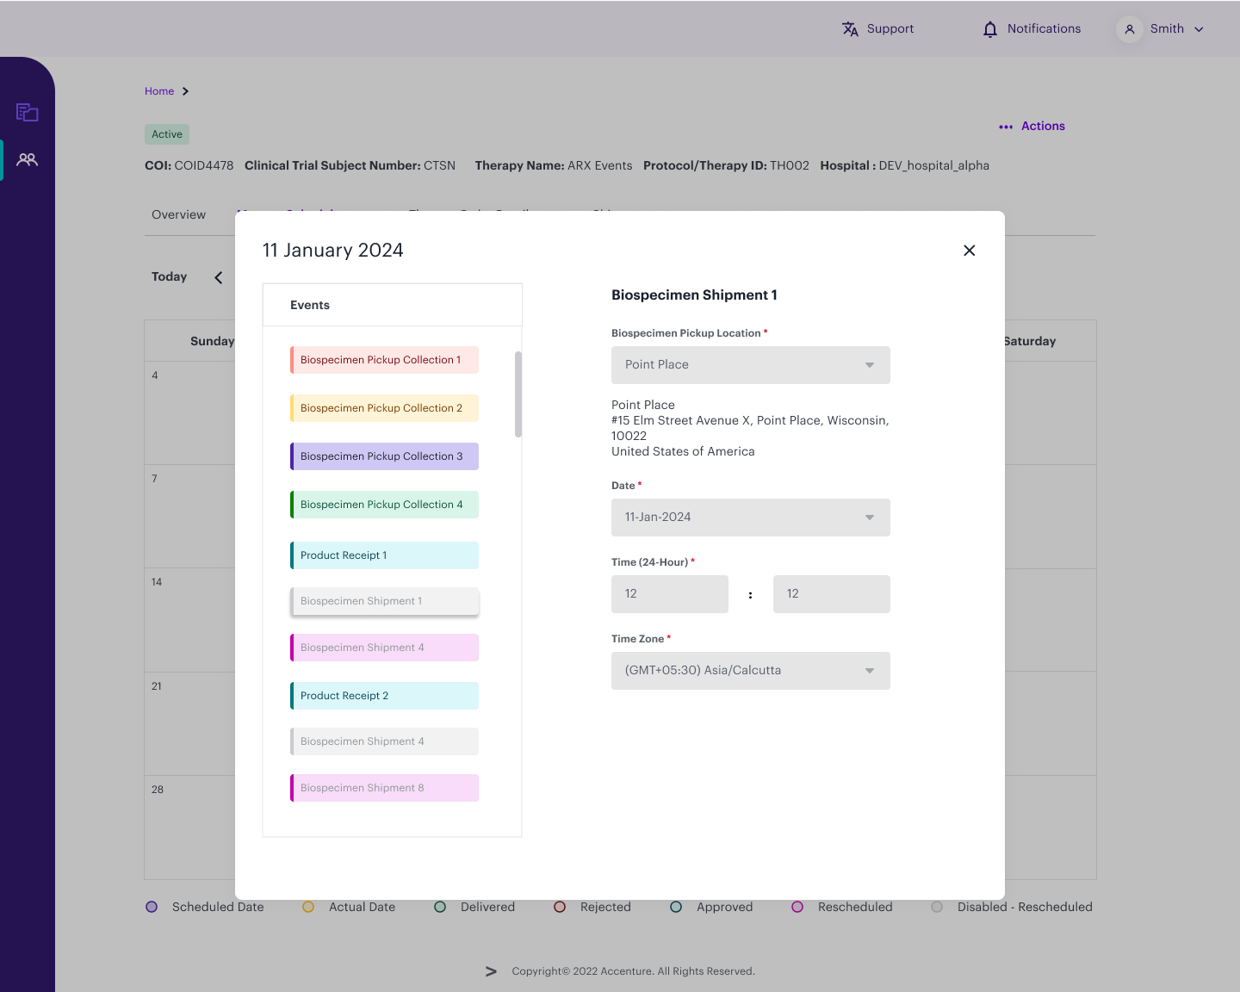Click the Today button

click(169, 276)
